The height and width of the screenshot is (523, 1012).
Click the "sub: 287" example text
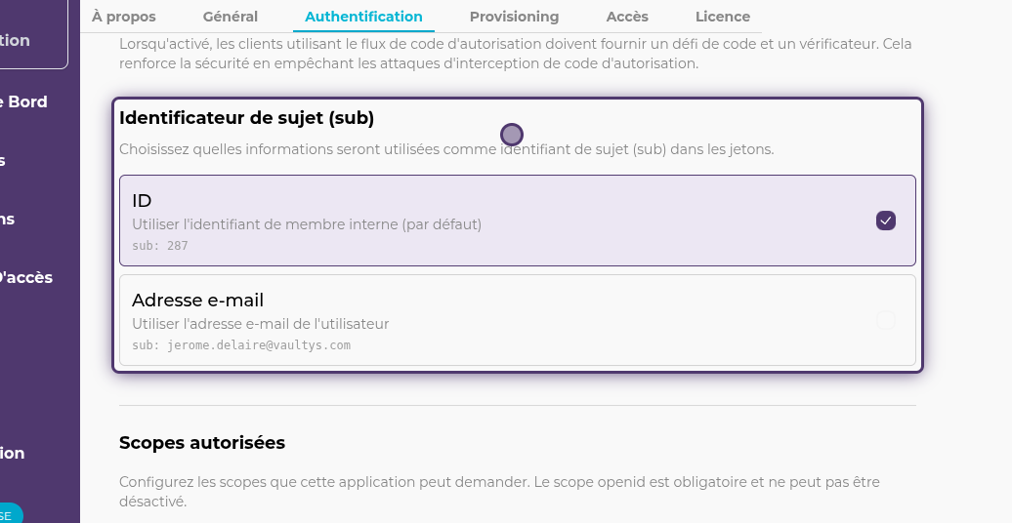point(160,246)
